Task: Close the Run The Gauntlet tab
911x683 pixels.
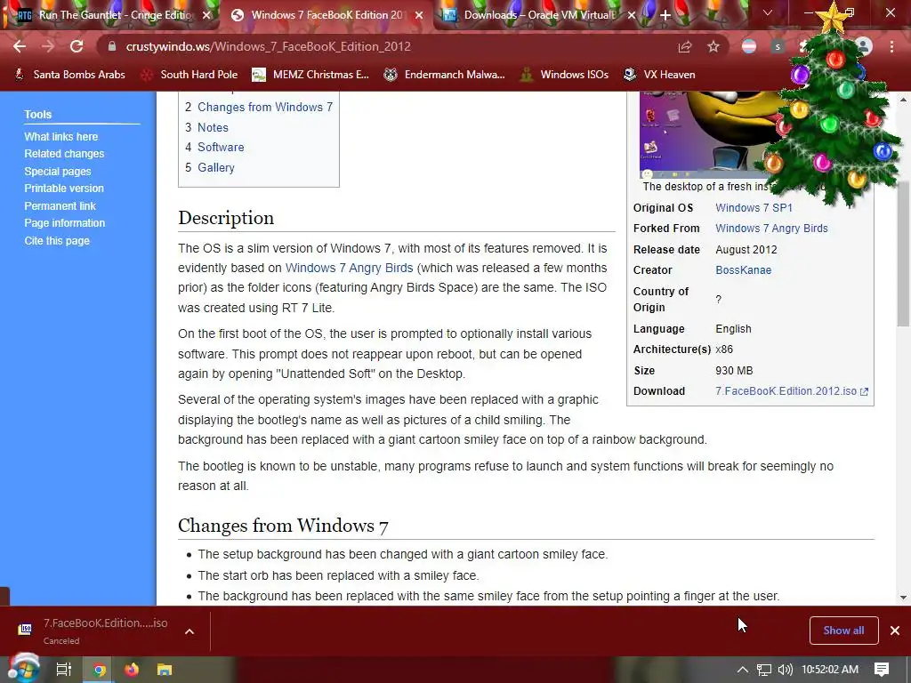Action: (x=206, y=15)
